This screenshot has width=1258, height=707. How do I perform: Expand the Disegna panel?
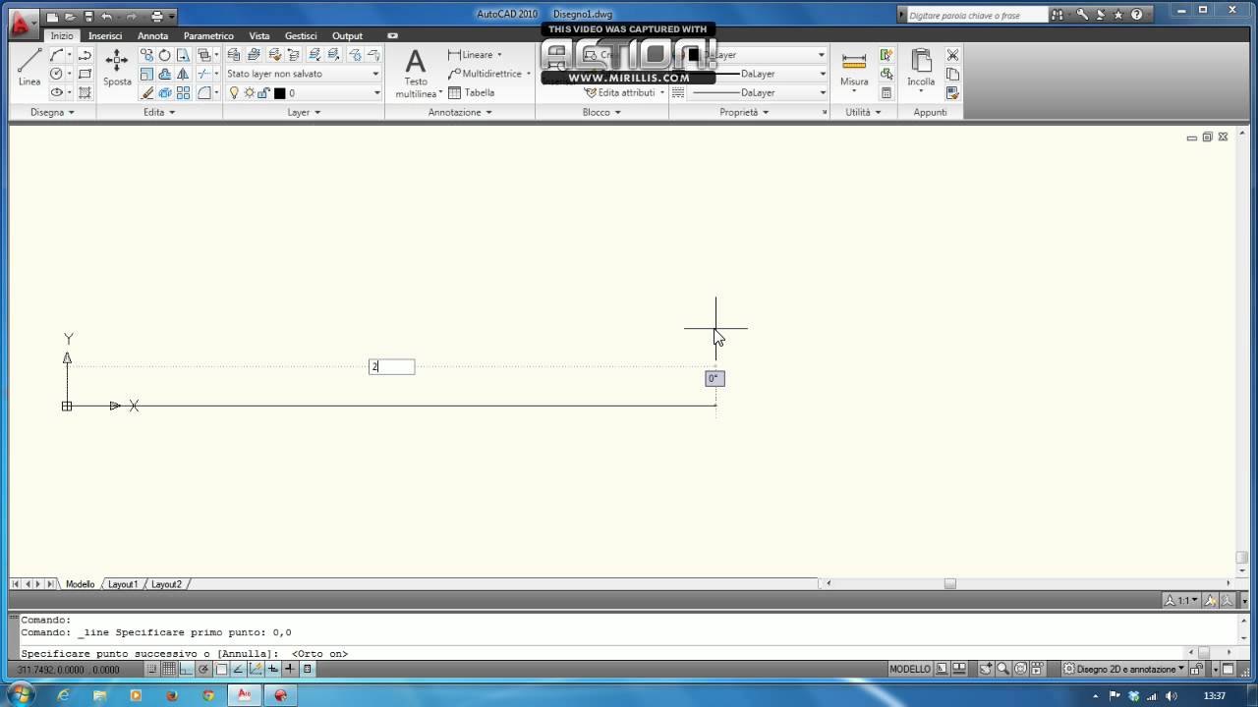[52, 112]
